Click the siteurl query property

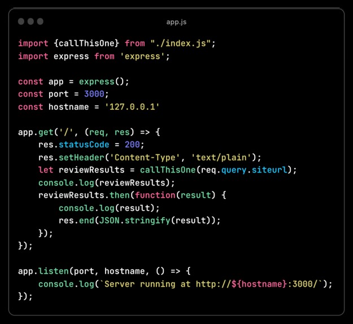coord(270,170)
